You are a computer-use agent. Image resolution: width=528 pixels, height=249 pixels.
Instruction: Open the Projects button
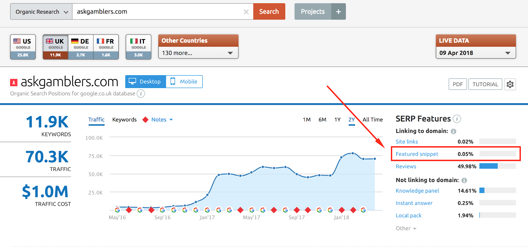pos(313,12)
